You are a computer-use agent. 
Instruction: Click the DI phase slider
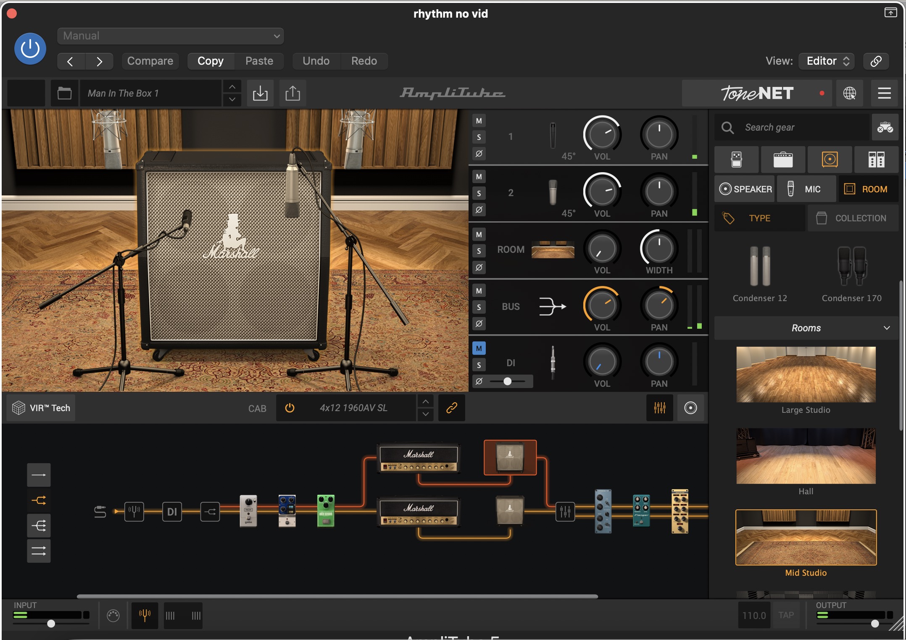click(x=508, y=381)
